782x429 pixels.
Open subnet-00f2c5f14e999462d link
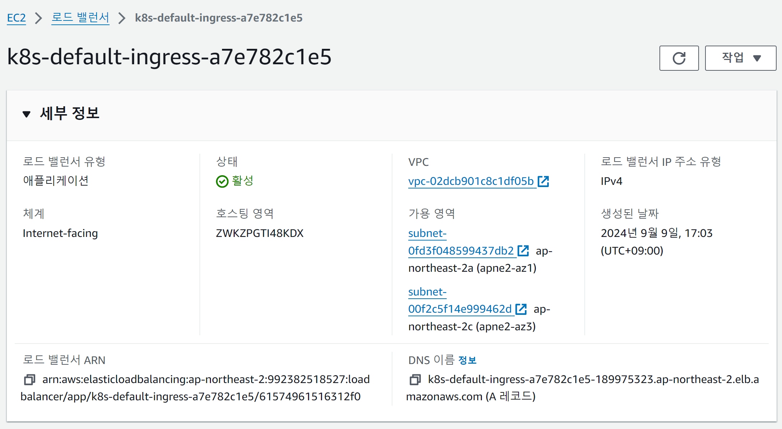(460, 309)
